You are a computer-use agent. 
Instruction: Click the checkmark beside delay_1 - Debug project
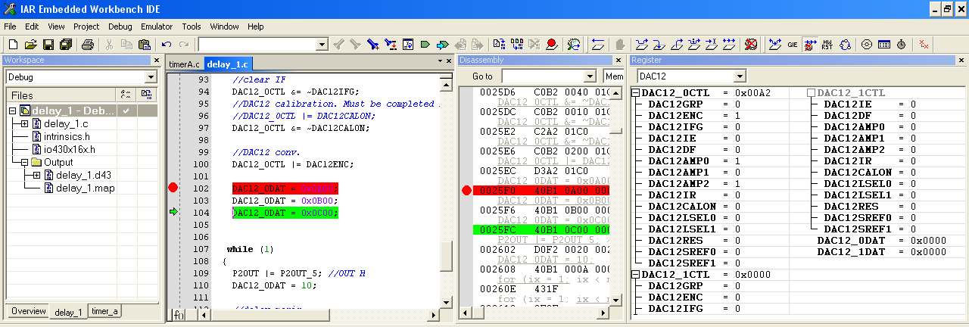127,111
